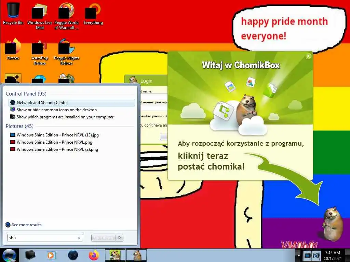Click the hamster character in screen corner

pyautogui.click(x=333, y=224)
